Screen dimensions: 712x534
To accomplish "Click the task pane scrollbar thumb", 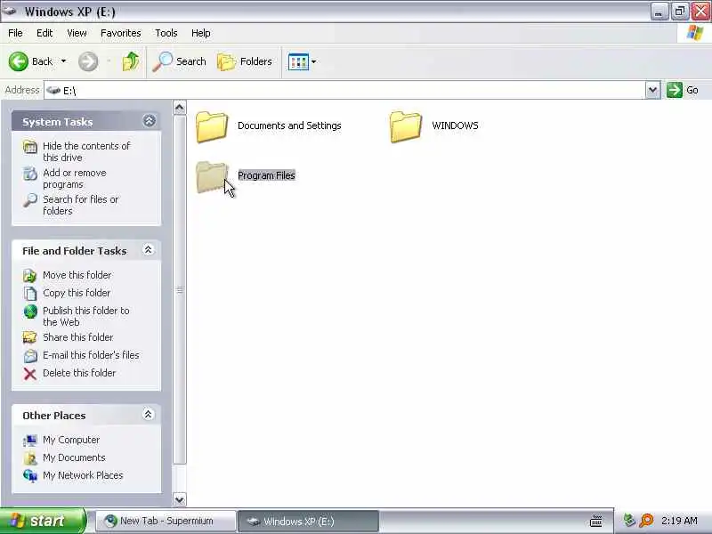I will tap(180, 290).
